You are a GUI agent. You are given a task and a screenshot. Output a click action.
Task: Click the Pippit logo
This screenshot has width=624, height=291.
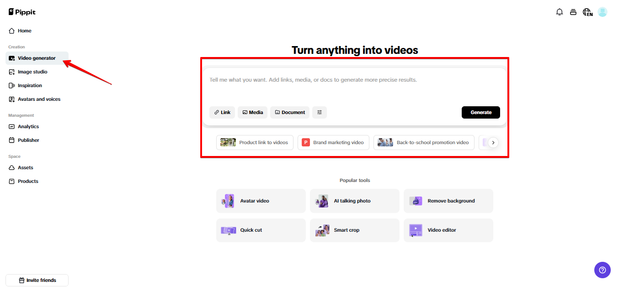(22, 12)
